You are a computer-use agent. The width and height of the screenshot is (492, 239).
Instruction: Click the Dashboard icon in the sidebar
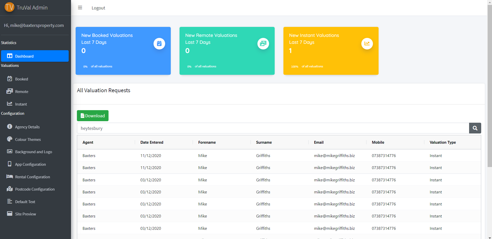tap(10, 56)
